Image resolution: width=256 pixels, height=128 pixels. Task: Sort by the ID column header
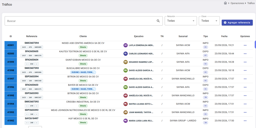pyautogui.click(x=11, y=36)
